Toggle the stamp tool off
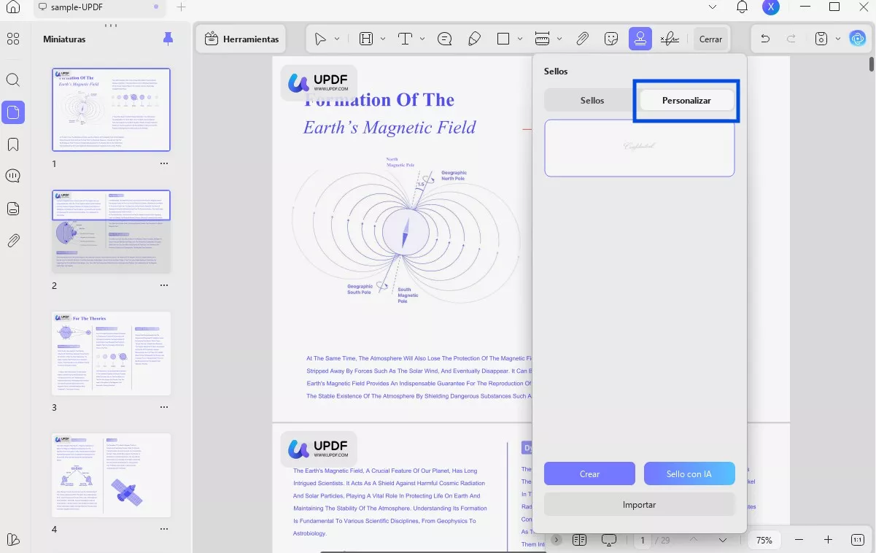The height and width of the screenshot is (553, 876). tap(640, 39)
